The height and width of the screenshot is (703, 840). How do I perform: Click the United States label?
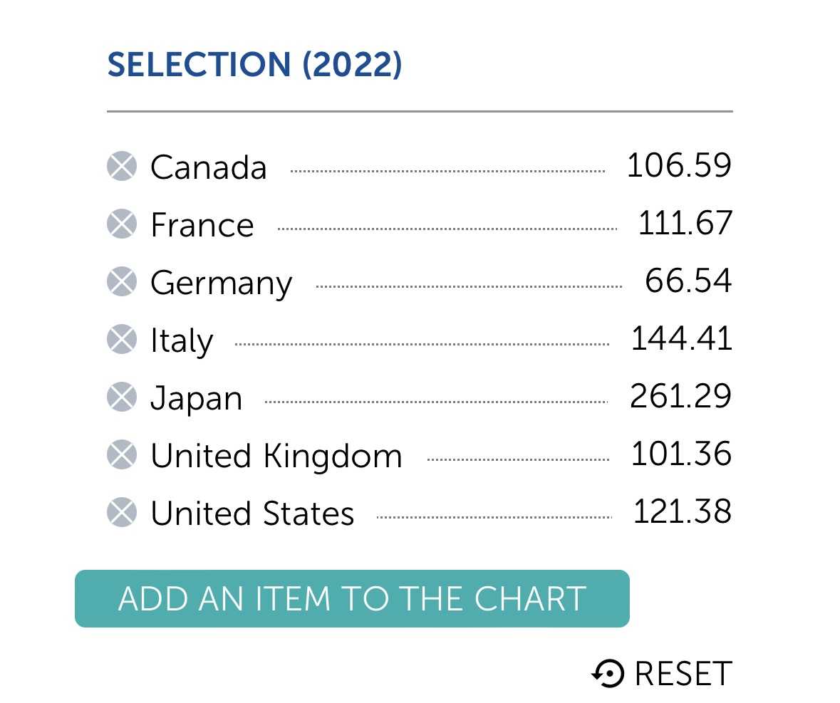tap(252, 514)
